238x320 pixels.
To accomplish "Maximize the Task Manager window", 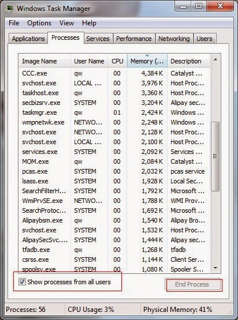I will (199, 6).
